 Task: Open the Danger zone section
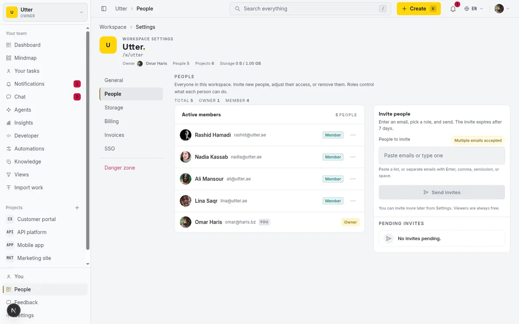click(131, 168)
